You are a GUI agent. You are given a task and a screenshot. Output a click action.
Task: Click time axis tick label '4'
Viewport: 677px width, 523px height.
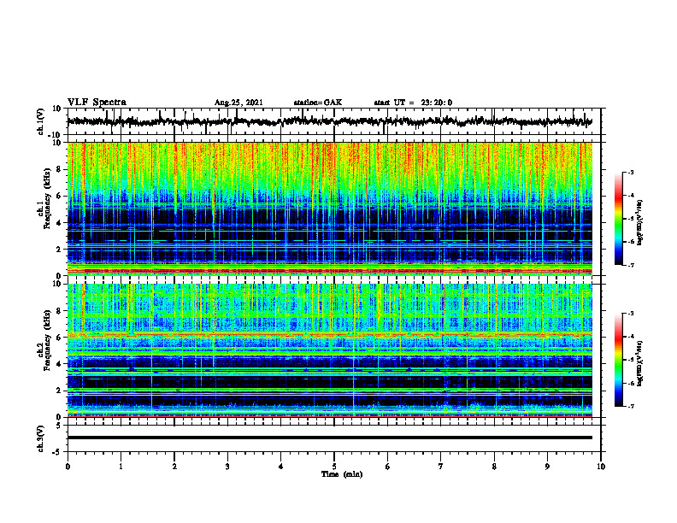click(281, 467)
